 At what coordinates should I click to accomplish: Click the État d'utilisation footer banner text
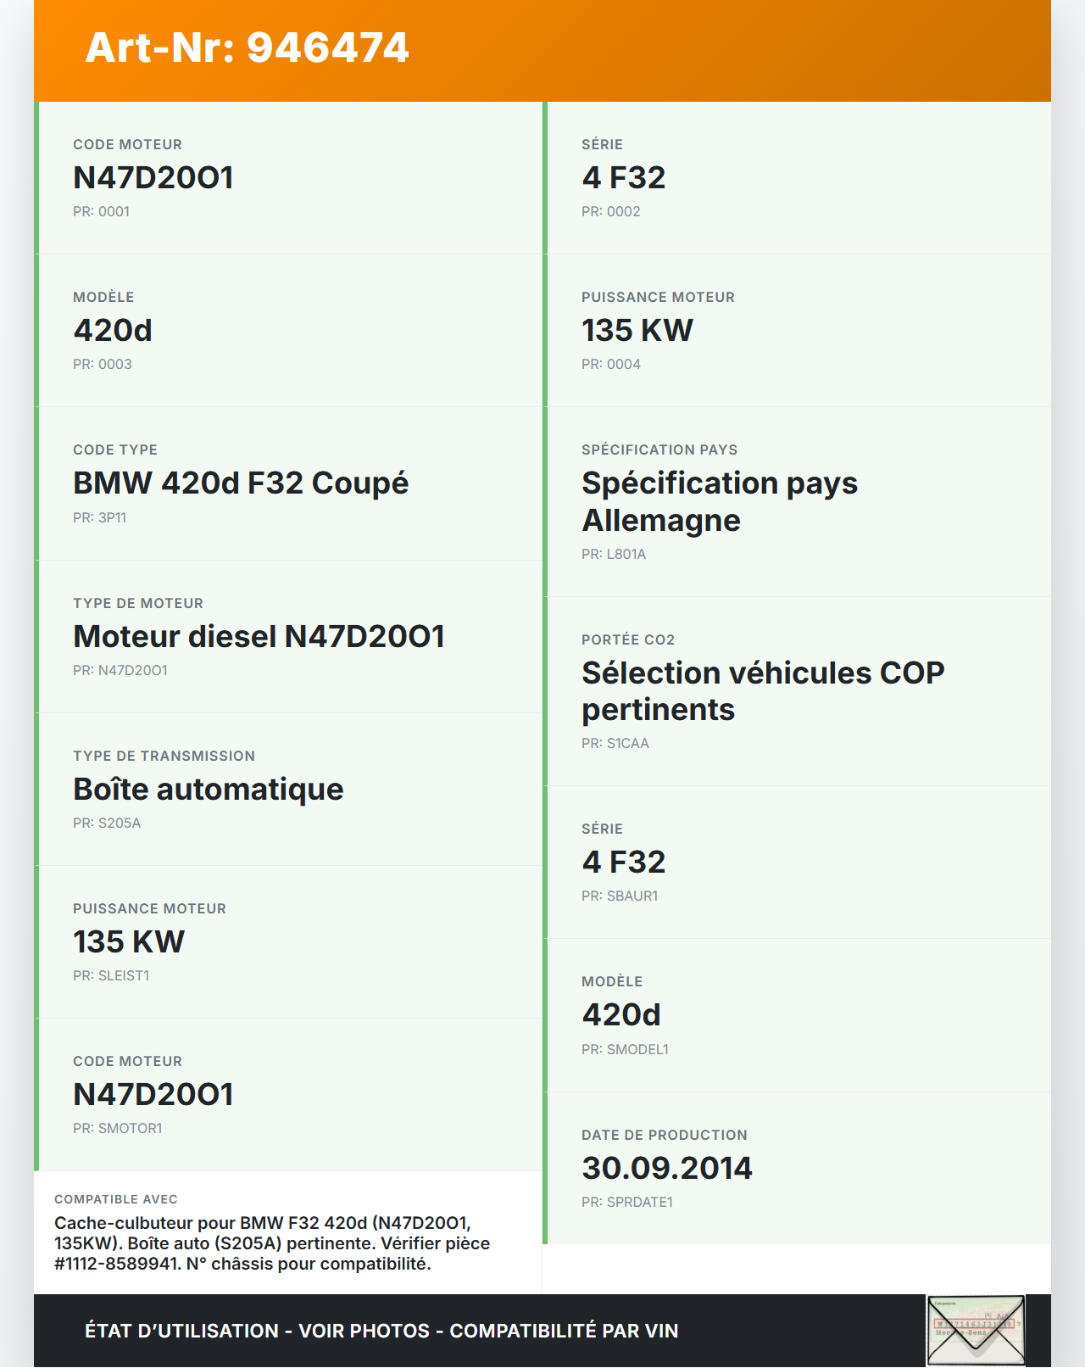(381, 1331)
